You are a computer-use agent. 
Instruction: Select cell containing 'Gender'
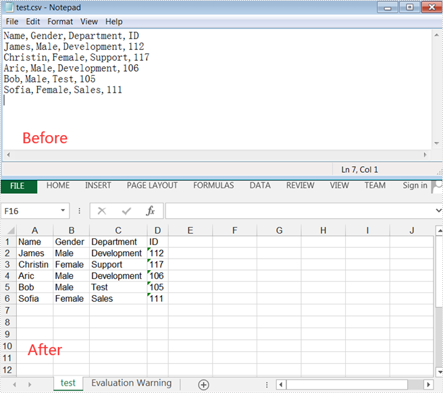[71, 242]
